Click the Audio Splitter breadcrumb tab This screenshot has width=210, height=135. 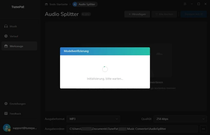pos(85,4)
